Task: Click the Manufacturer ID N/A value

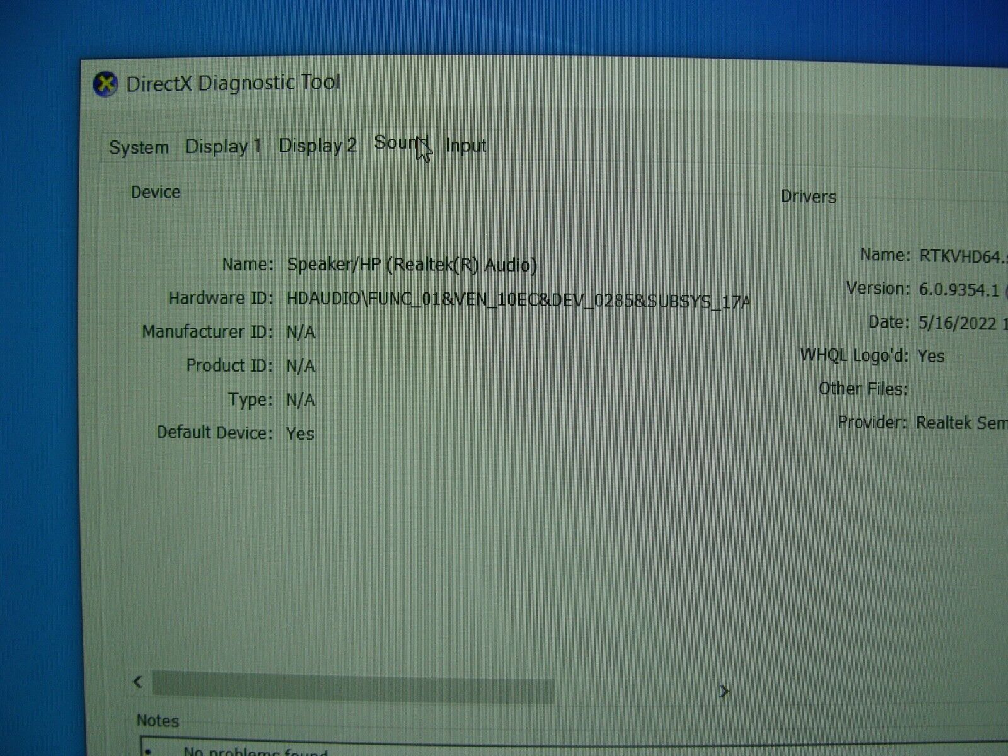Action: [301, 332]
